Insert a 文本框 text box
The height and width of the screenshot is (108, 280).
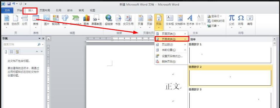pos(170,21)
